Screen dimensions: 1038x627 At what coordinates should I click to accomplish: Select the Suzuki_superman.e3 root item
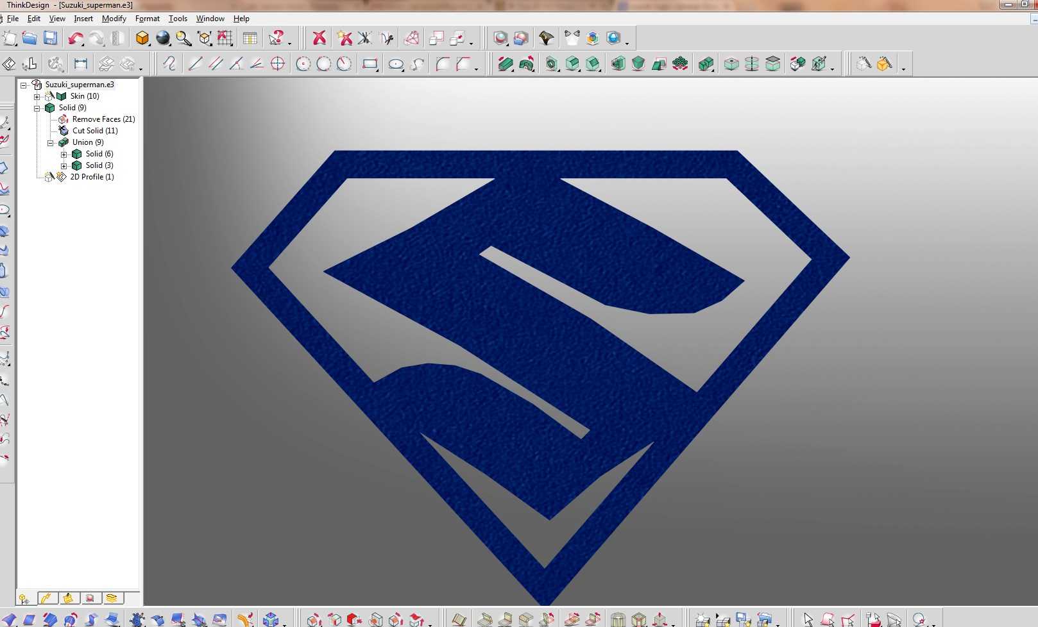point(80,85)
